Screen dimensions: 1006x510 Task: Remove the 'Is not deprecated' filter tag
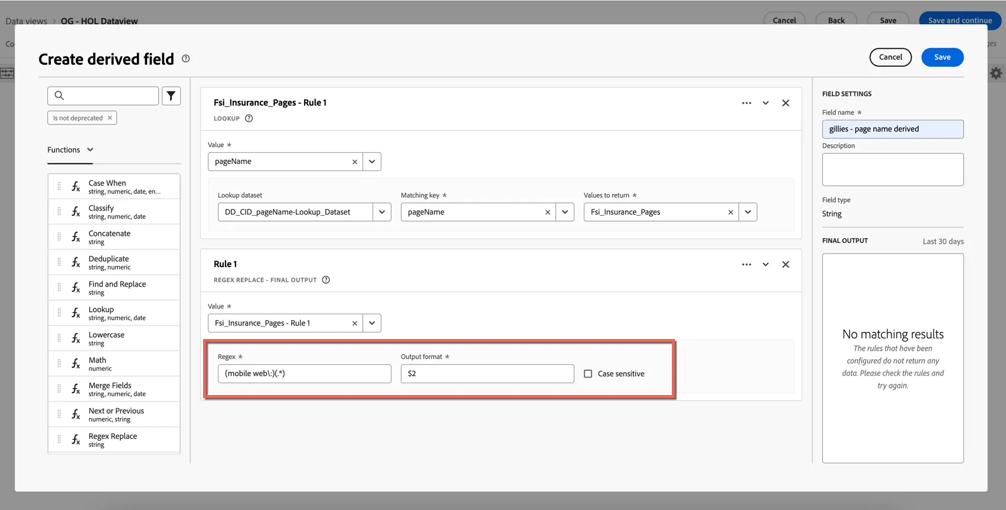click(110, 118)
